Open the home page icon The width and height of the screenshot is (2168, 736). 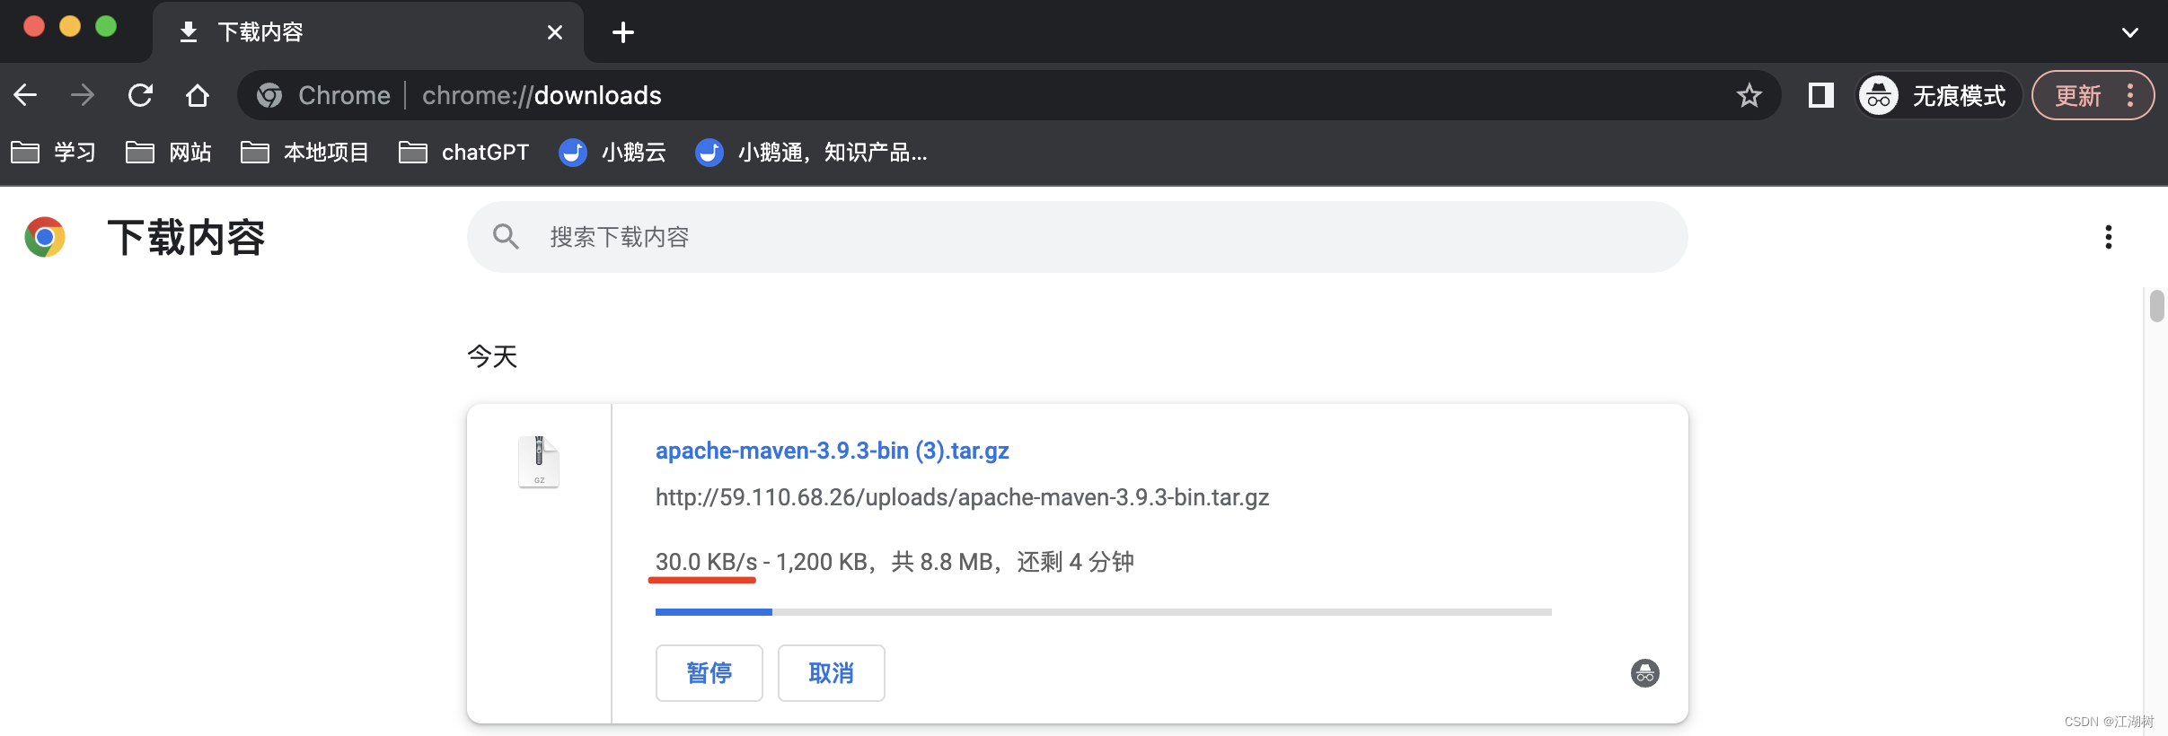click(x=198, y=95)
